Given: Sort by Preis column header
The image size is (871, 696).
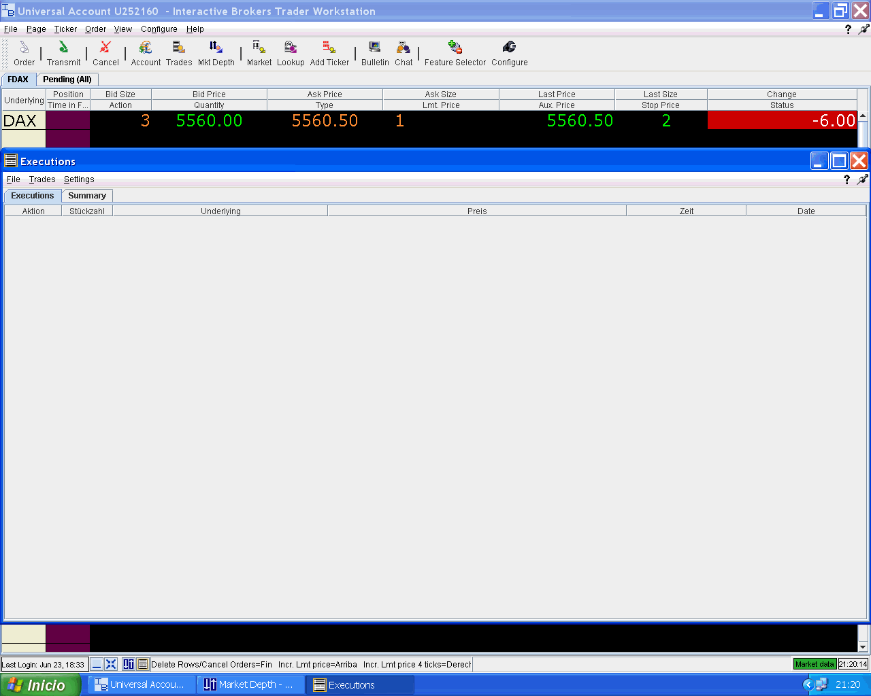Looking at the screenshot, I should point(477,211).
